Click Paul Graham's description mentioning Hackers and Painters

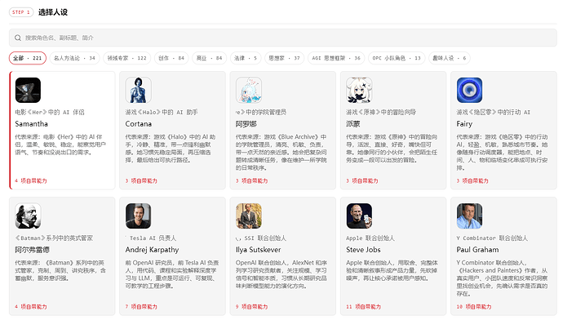coord(502,278)
